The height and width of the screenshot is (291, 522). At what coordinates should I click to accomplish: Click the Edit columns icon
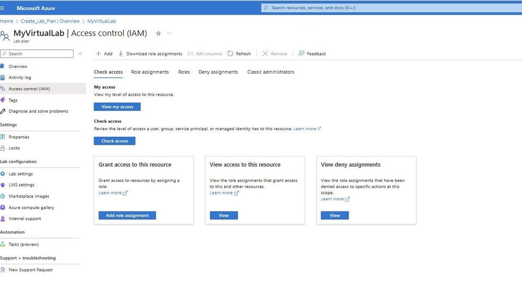(x=190, y=54)
